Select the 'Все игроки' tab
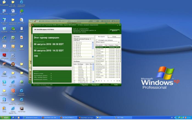Image resolution: width=192 pixels, height=120 pixels. pyautogui.click(x=101, y=37)
